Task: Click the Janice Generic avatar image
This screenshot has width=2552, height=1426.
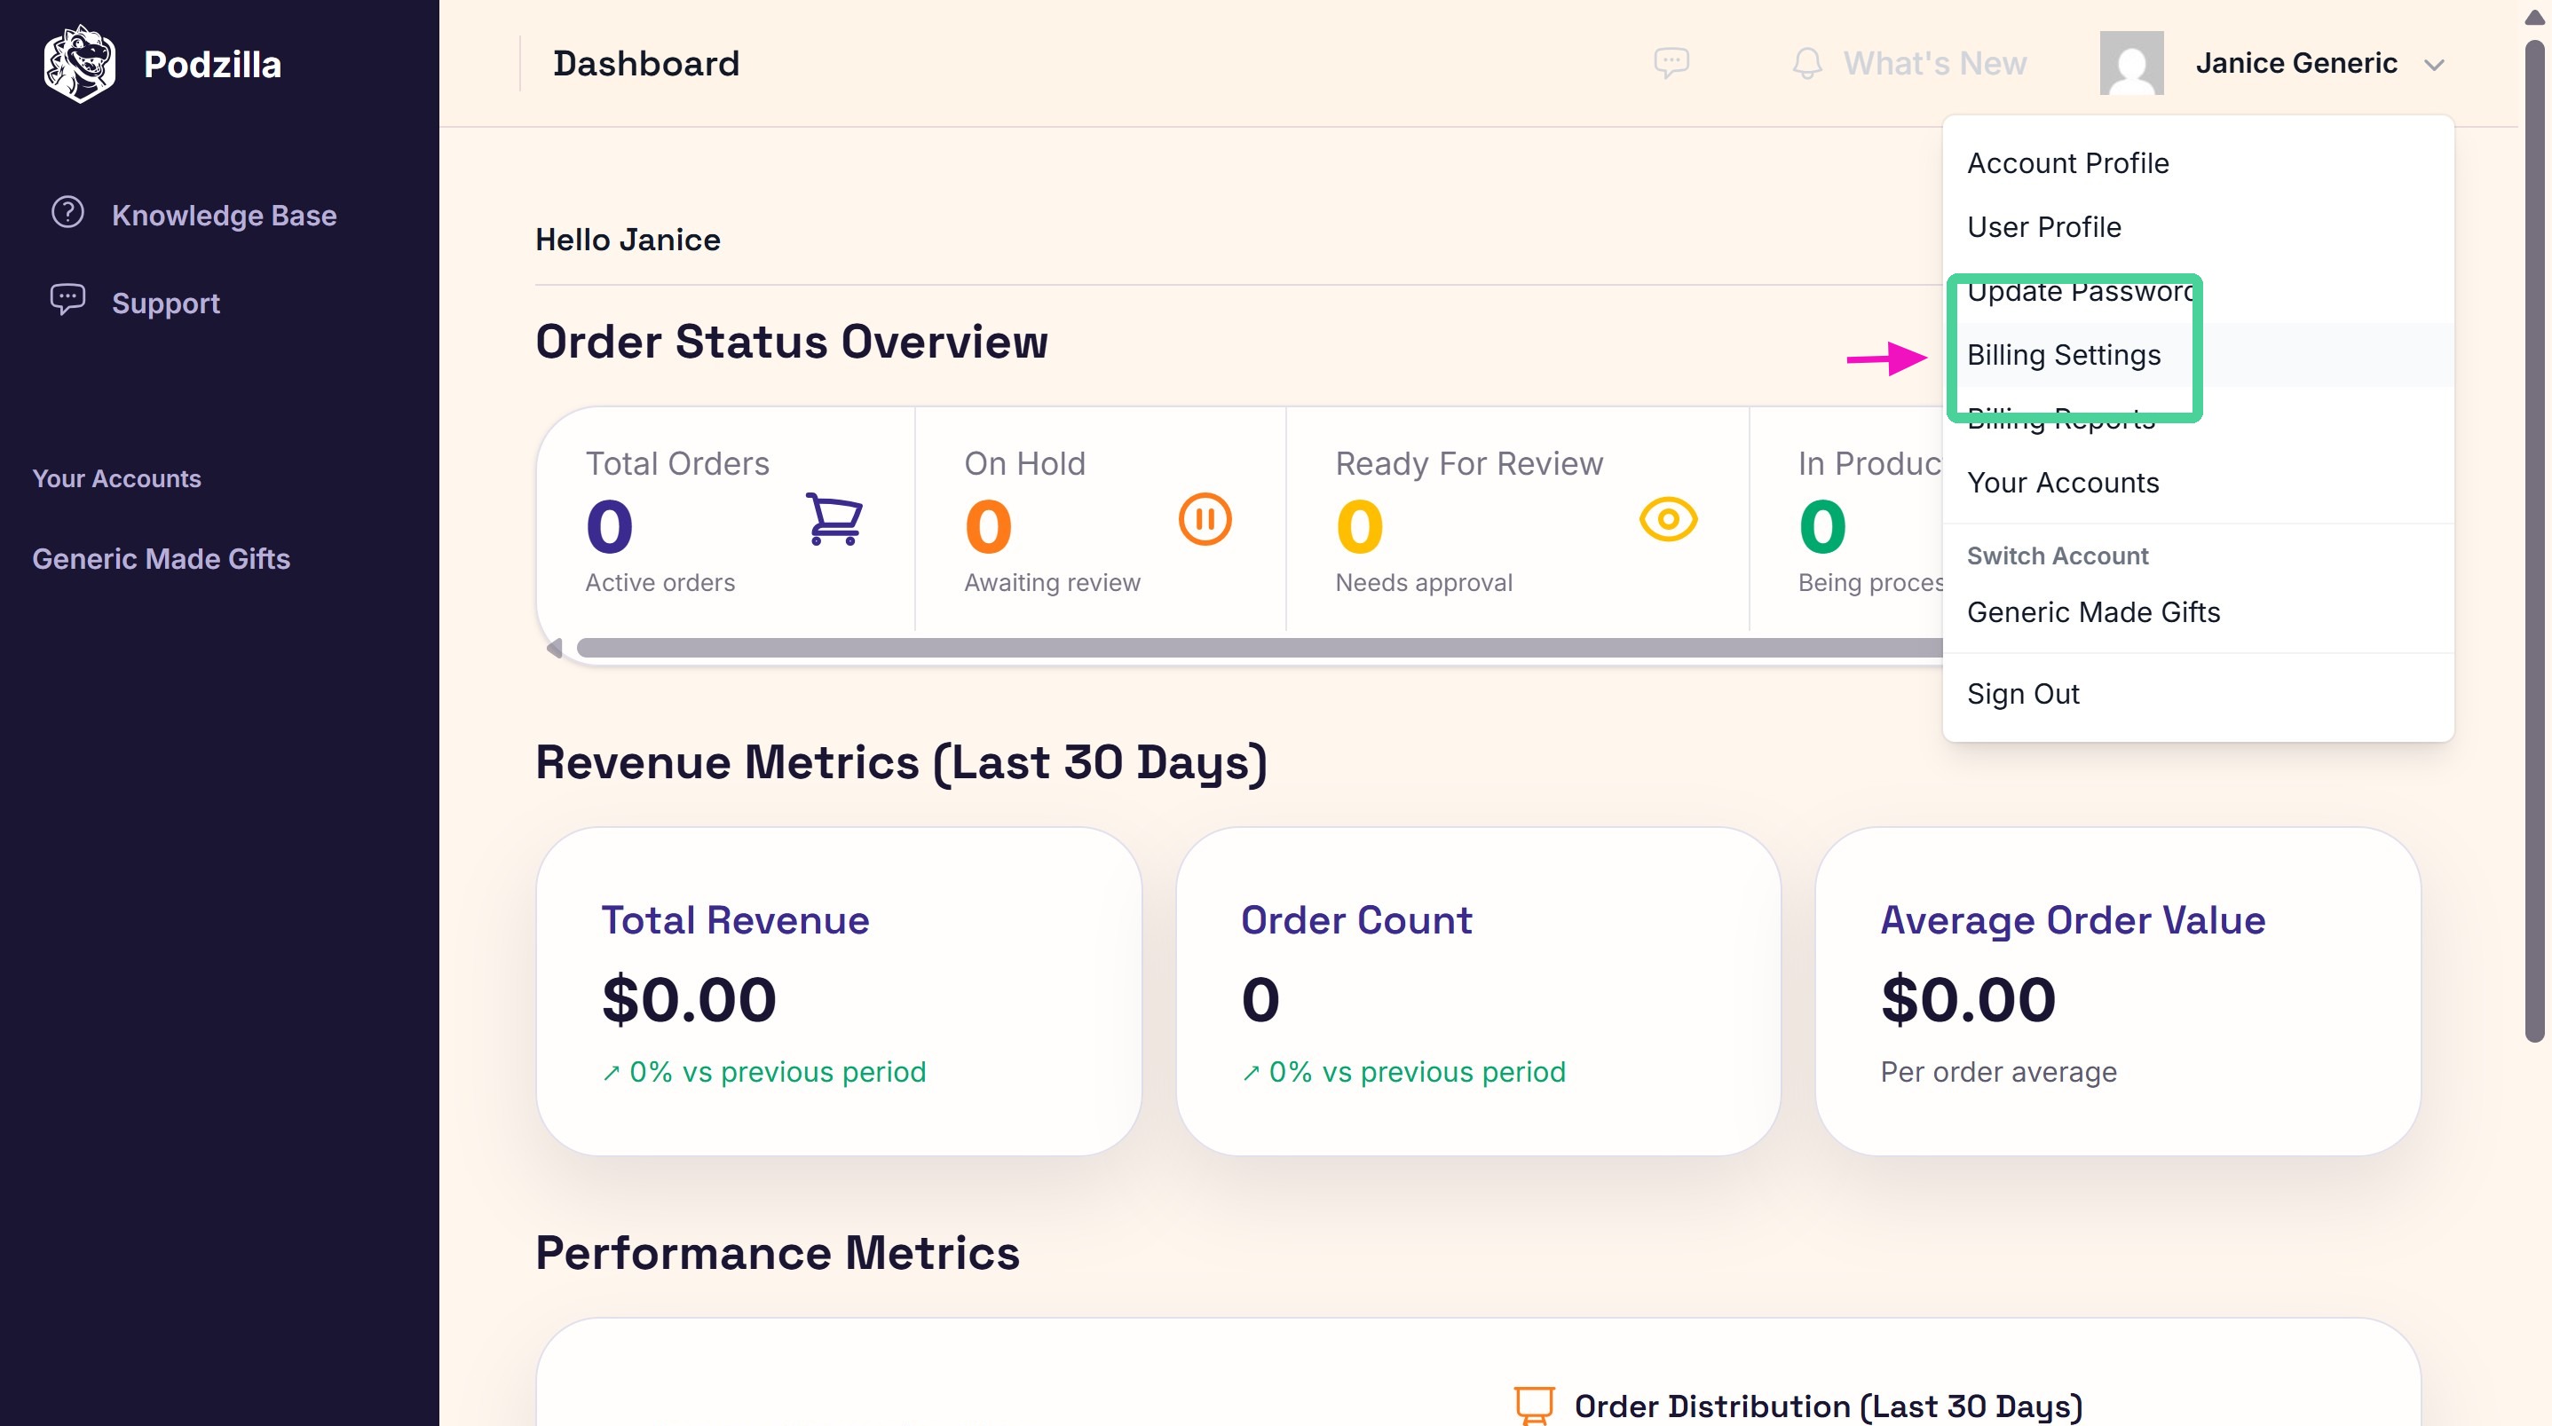Action: pos(2131,63)
